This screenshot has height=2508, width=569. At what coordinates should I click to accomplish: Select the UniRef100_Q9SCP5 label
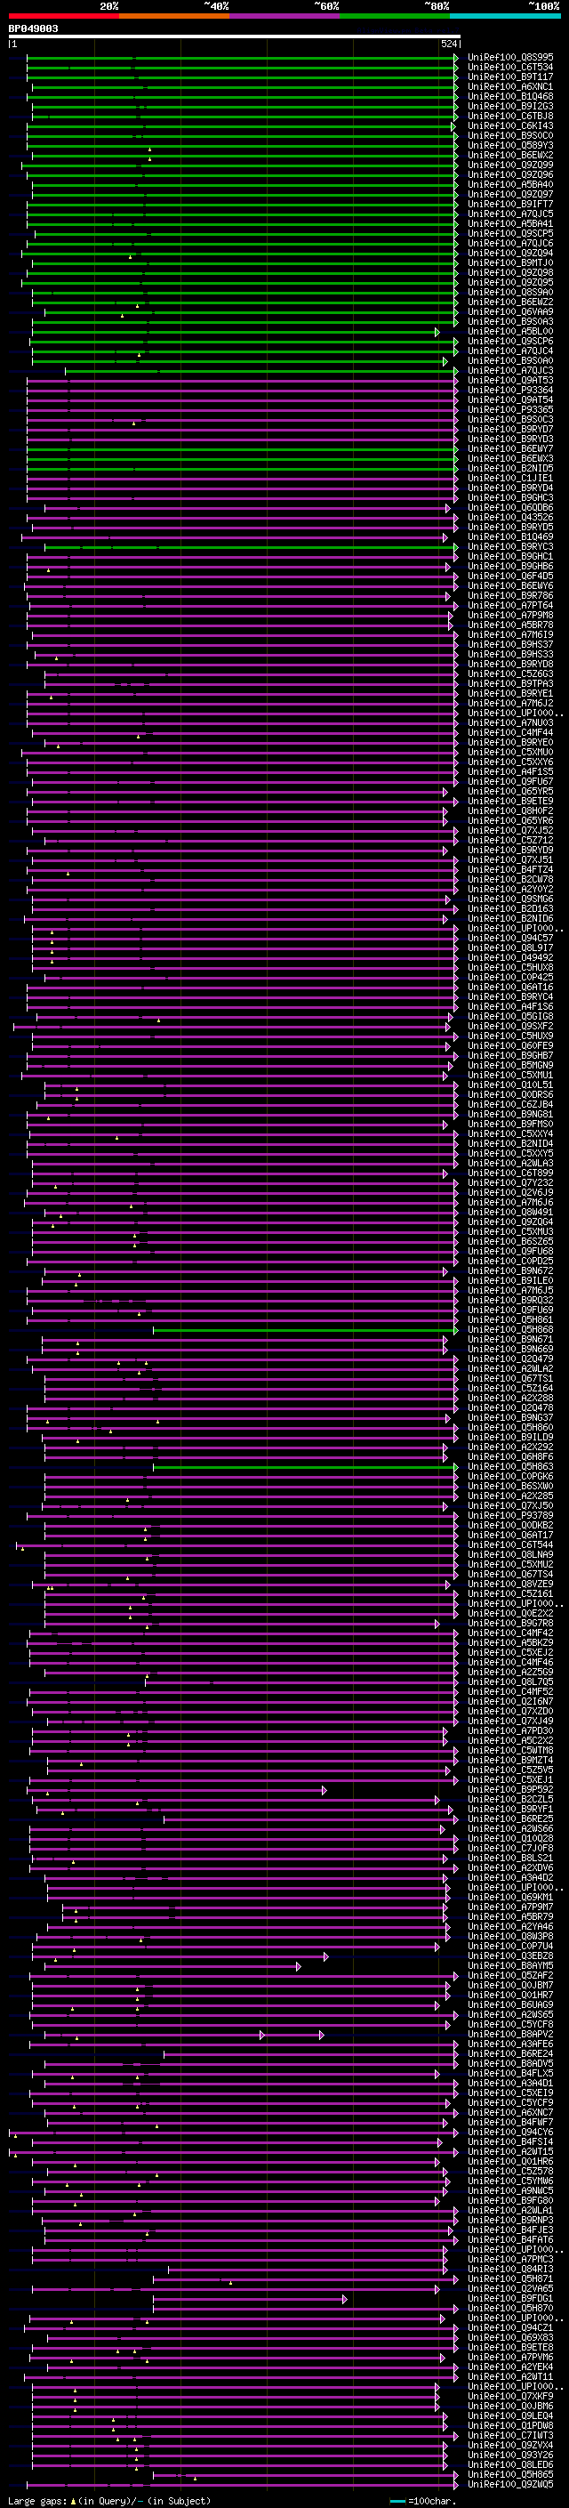pos(510,234)
